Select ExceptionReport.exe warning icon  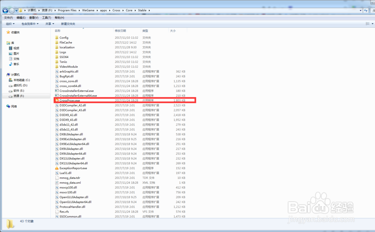tap(57, 168)
